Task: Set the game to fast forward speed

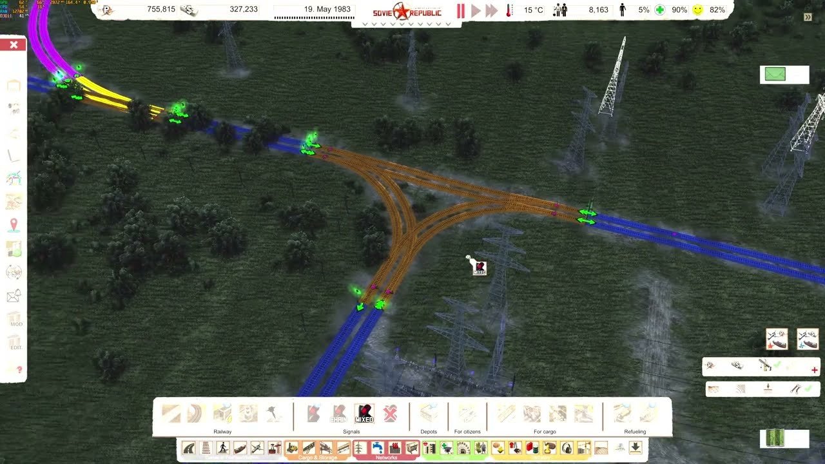Action: click(492, 10)
